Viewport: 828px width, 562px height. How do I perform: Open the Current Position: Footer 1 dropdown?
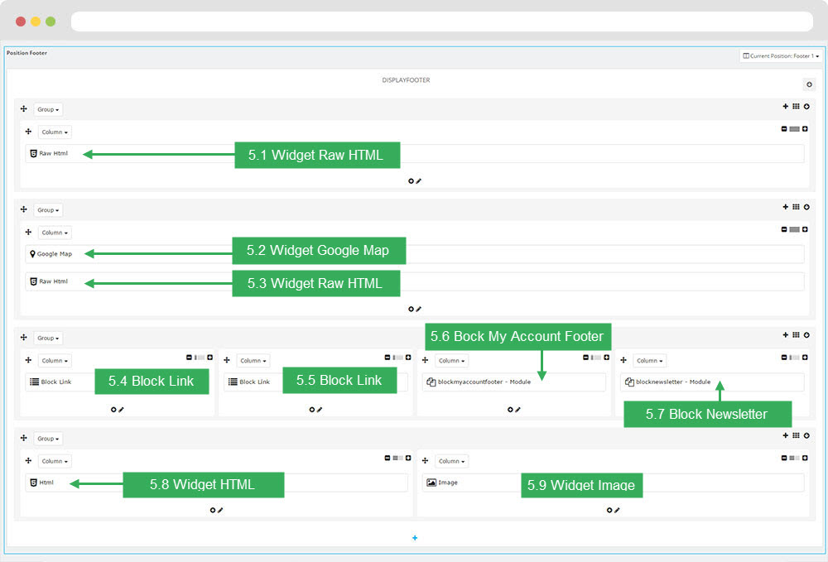click(781, 56)
